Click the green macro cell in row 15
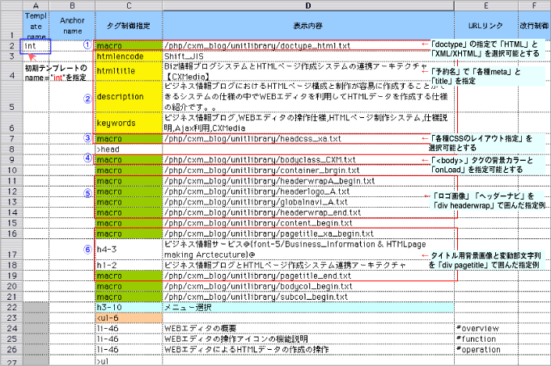 pyautogui.click(x=129, y=223)
